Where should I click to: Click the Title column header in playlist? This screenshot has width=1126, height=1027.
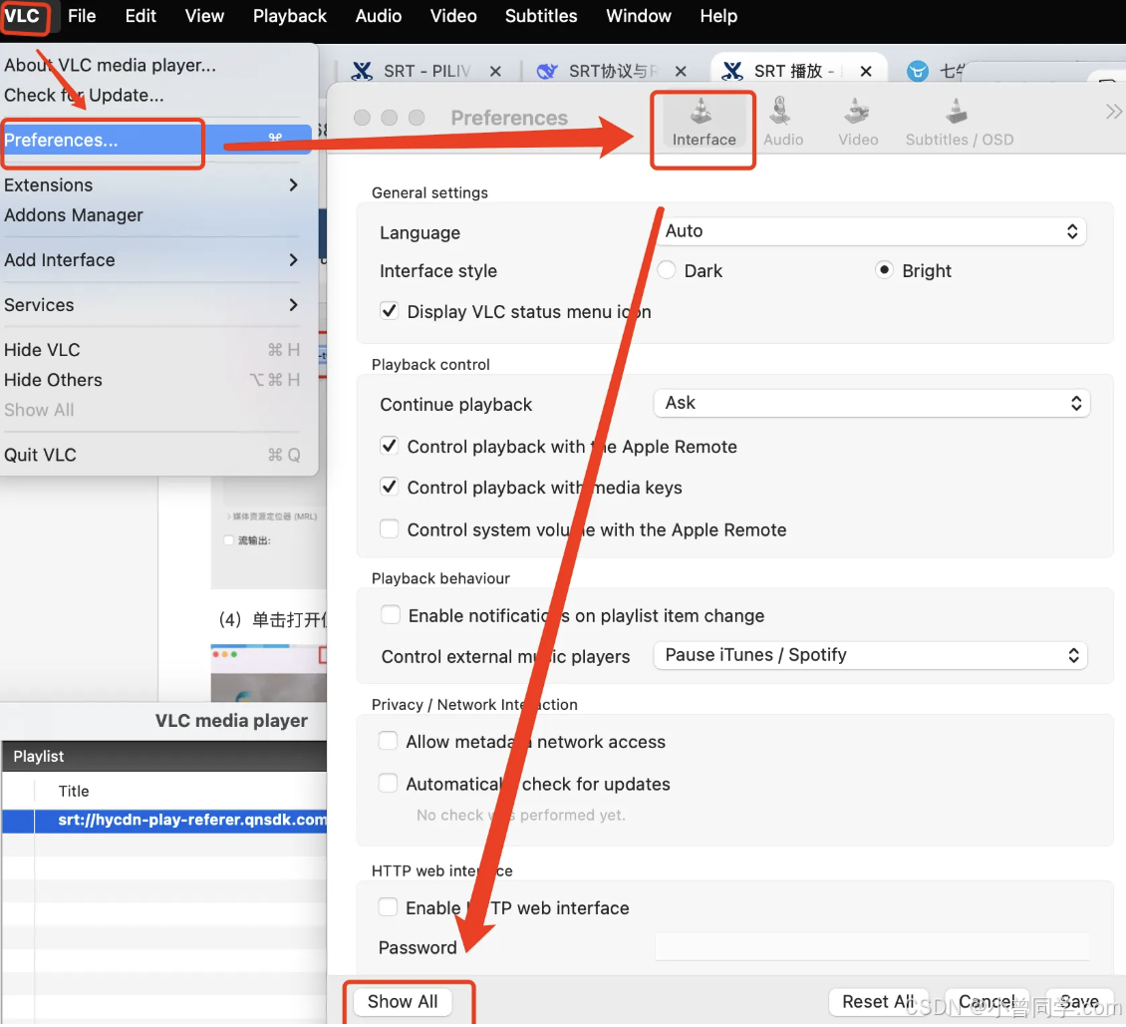click(74, 791)
